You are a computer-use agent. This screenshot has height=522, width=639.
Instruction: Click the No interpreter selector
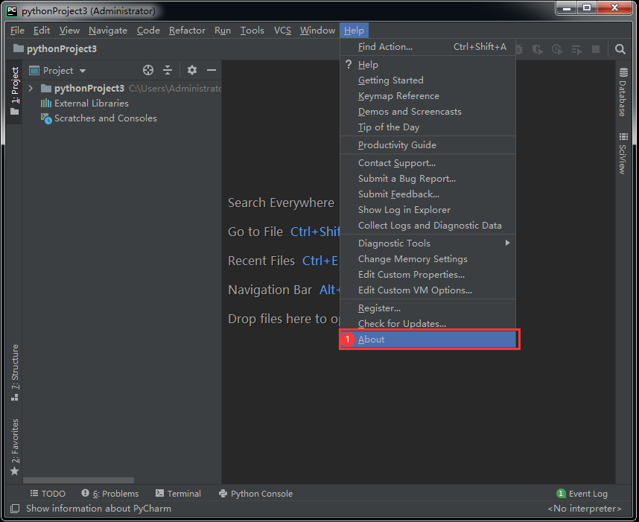pos(584,508)
